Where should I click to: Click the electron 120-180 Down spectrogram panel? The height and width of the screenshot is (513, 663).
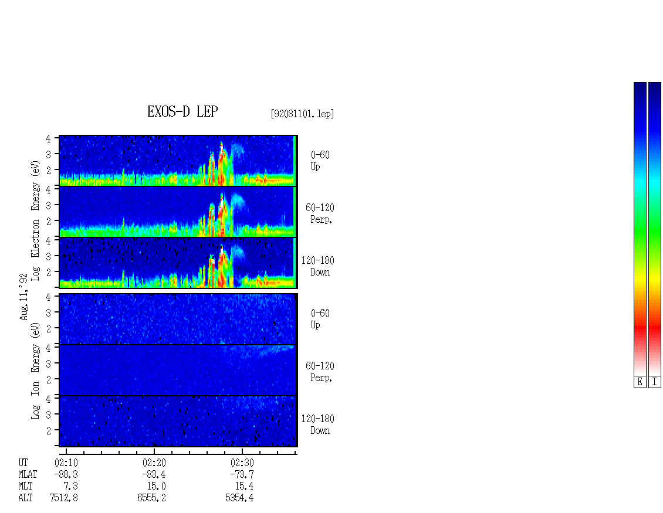click(x=178, y=263)
